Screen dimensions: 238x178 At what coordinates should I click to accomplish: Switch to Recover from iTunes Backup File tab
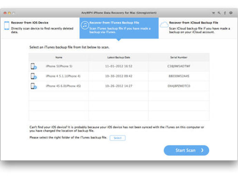click(x=119, y=28)
